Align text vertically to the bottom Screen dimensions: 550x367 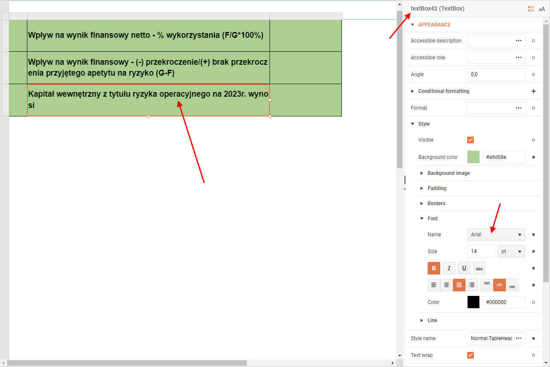coord(512,285)
